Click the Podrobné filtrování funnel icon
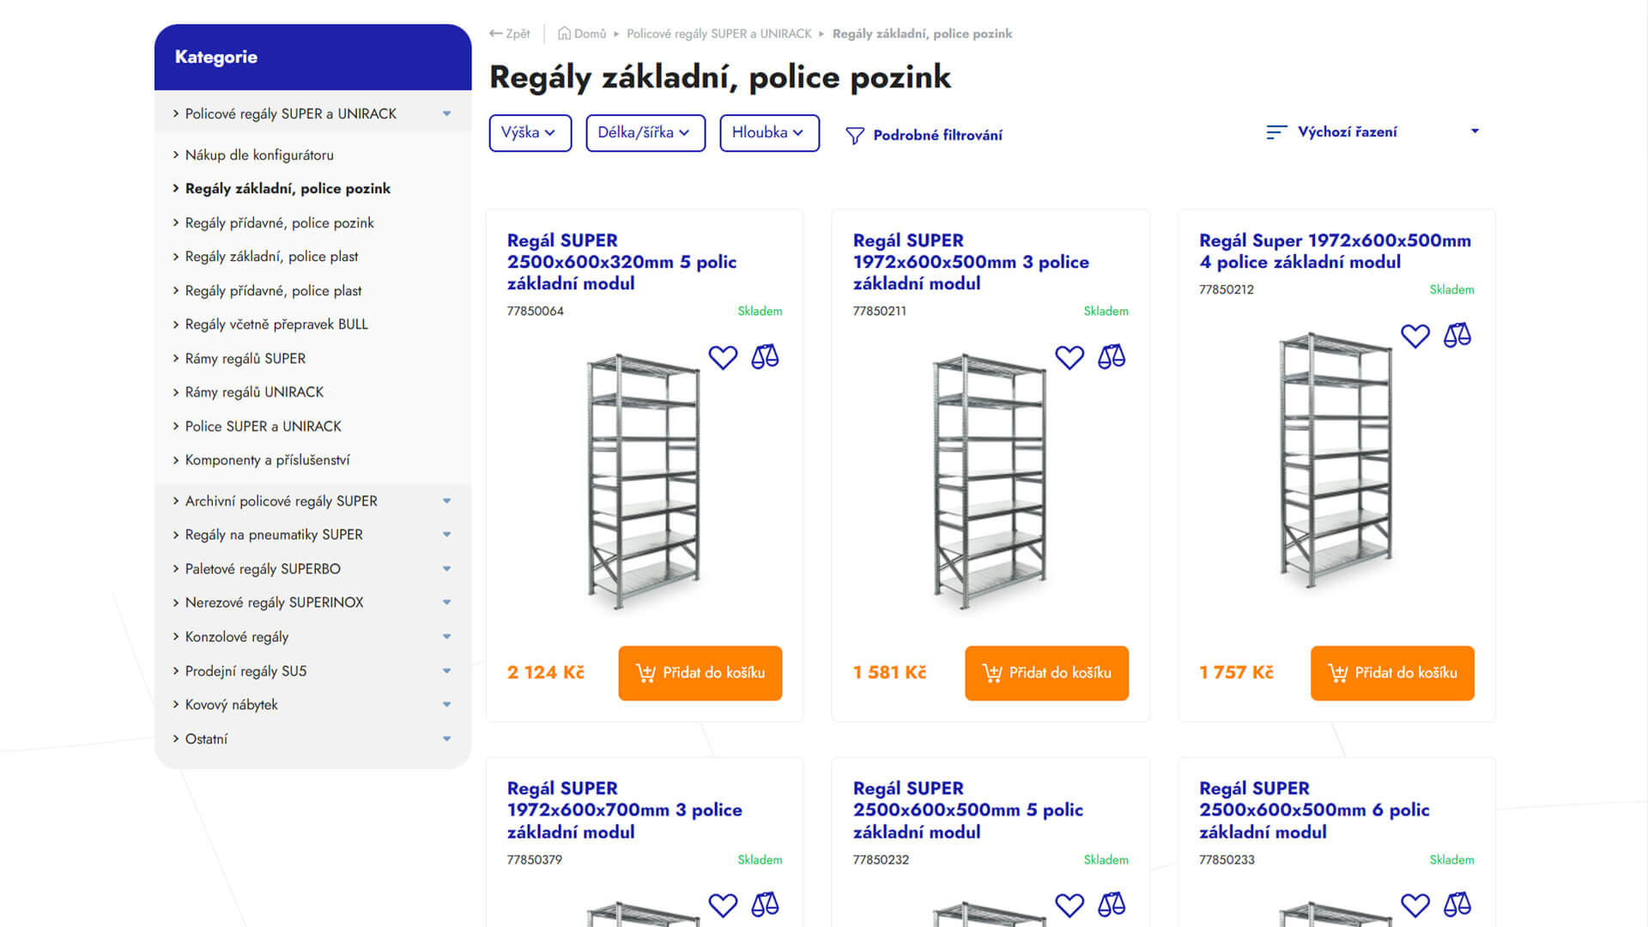This screenshot has width=1648, height=927. click(x=855, y=136)
